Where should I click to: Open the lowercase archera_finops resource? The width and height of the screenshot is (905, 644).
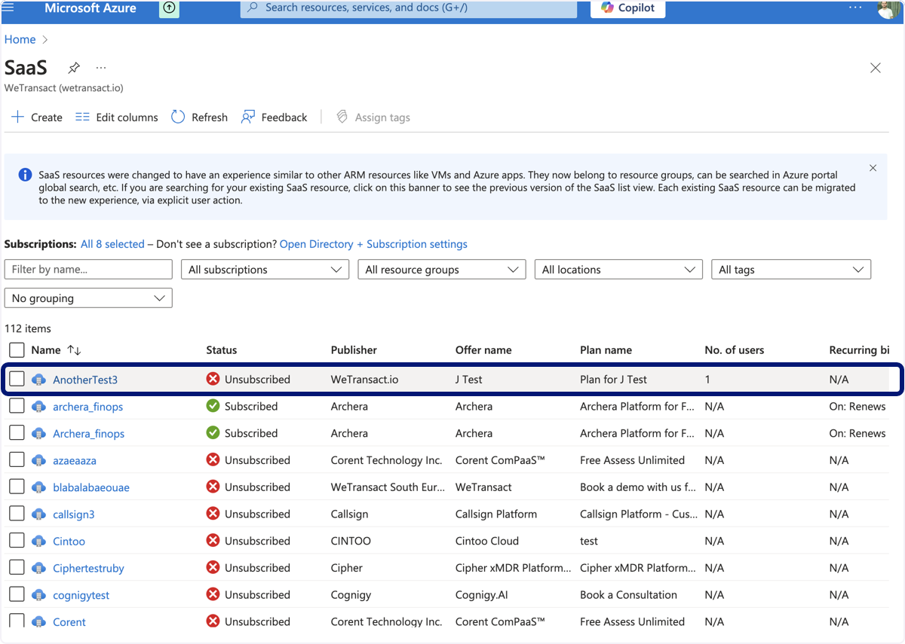[x=87, y=407]
